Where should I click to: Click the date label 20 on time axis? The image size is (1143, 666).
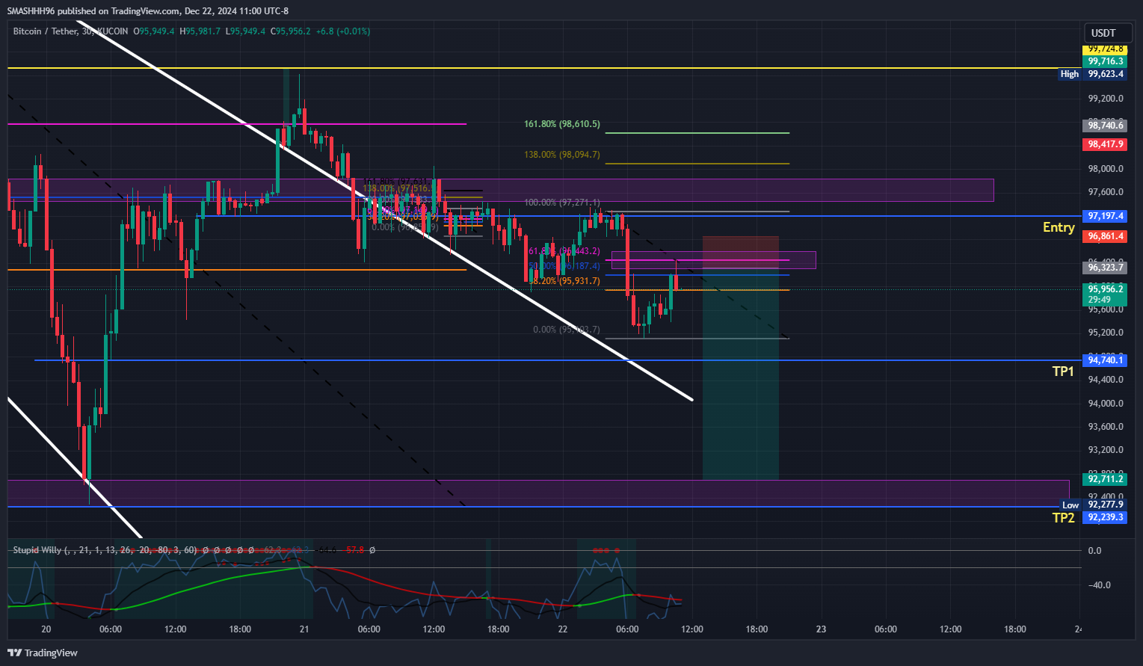point(46,629)
